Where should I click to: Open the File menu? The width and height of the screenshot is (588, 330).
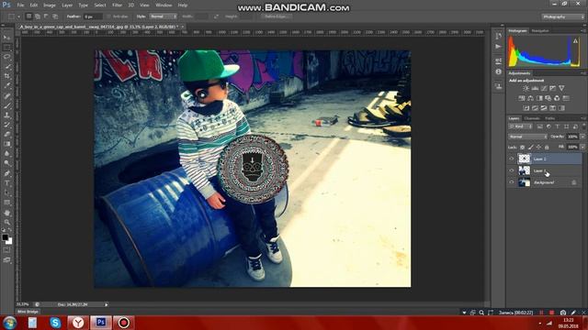tap(20, 5)
